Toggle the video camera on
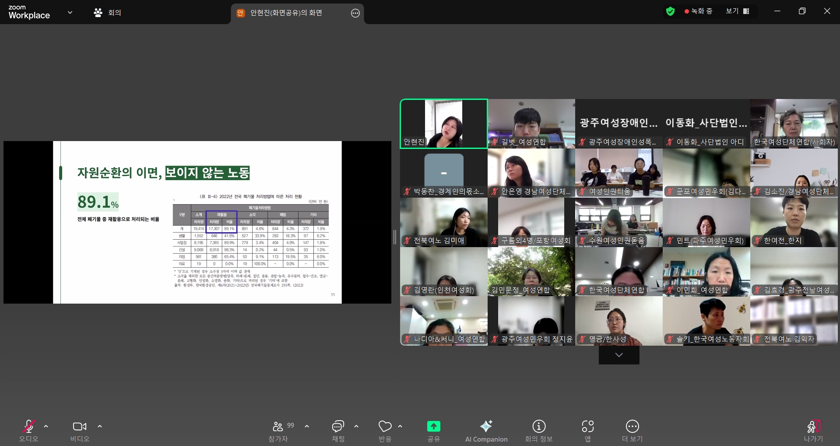Viewport: 840px width, 446px height. coord(79,426)
